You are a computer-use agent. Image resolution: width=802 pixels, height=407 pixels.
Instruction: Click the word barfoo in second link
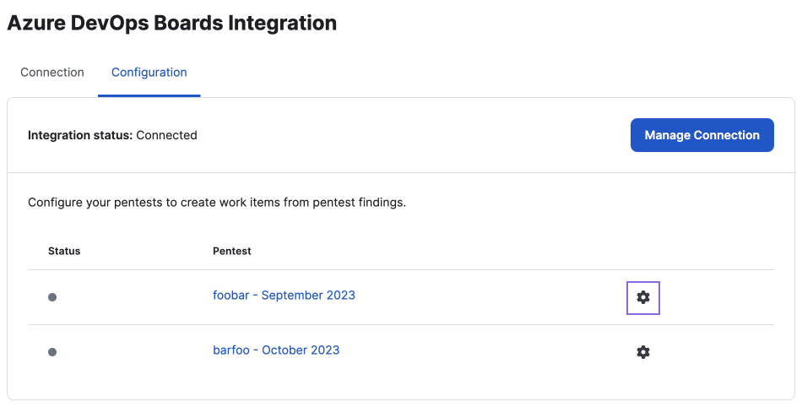pyautogui.click(x=231, y=350)
